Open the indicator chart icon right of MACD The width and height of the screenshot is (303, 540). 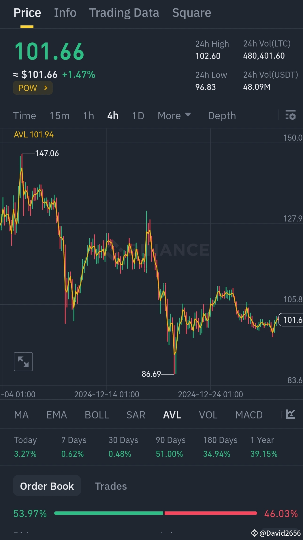(291, 414)
